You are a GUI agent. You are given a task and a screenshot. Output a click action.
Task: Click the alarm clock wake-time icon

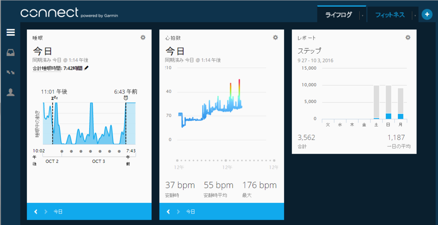(126, 98)
